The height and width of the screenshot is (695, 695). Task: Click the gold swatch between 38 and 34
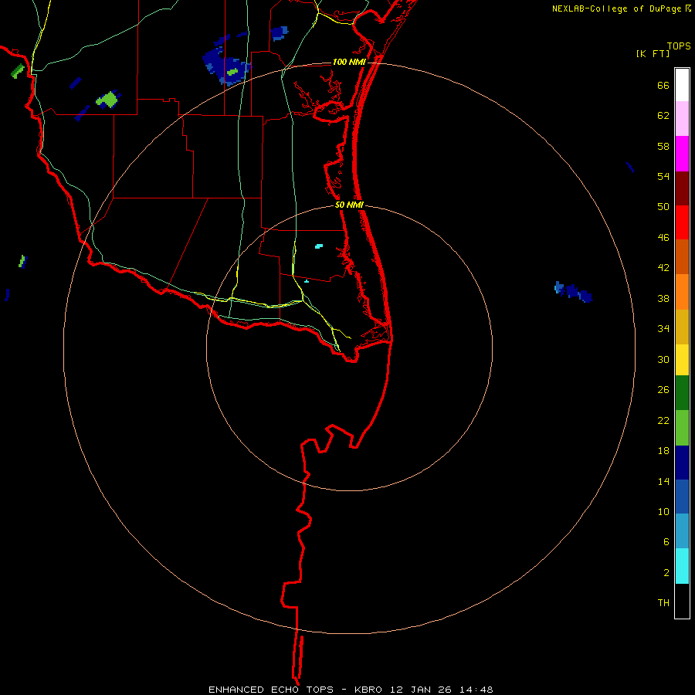pyautogui.click(x=682, y=327)
